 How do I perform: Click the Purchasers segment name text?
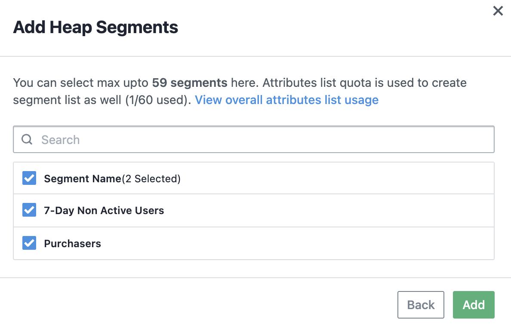point(72,244)
